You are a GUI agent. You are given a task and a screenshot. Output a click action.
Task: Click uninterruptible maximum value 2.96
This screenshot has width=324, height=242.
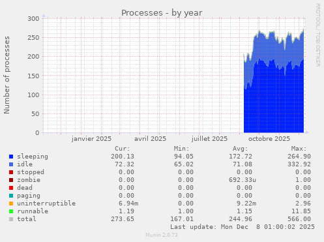[303, 204]
